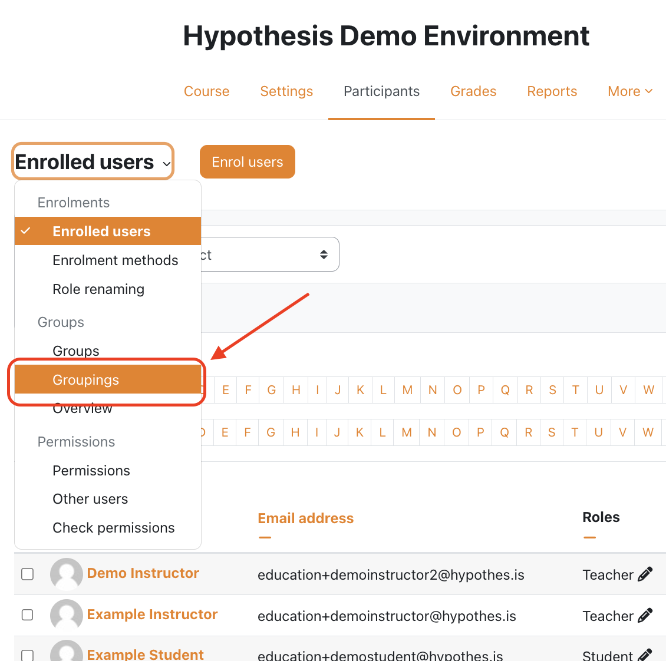
Task: Choose Groupings from the dropdown menu
Action: [x=86, y=380]
